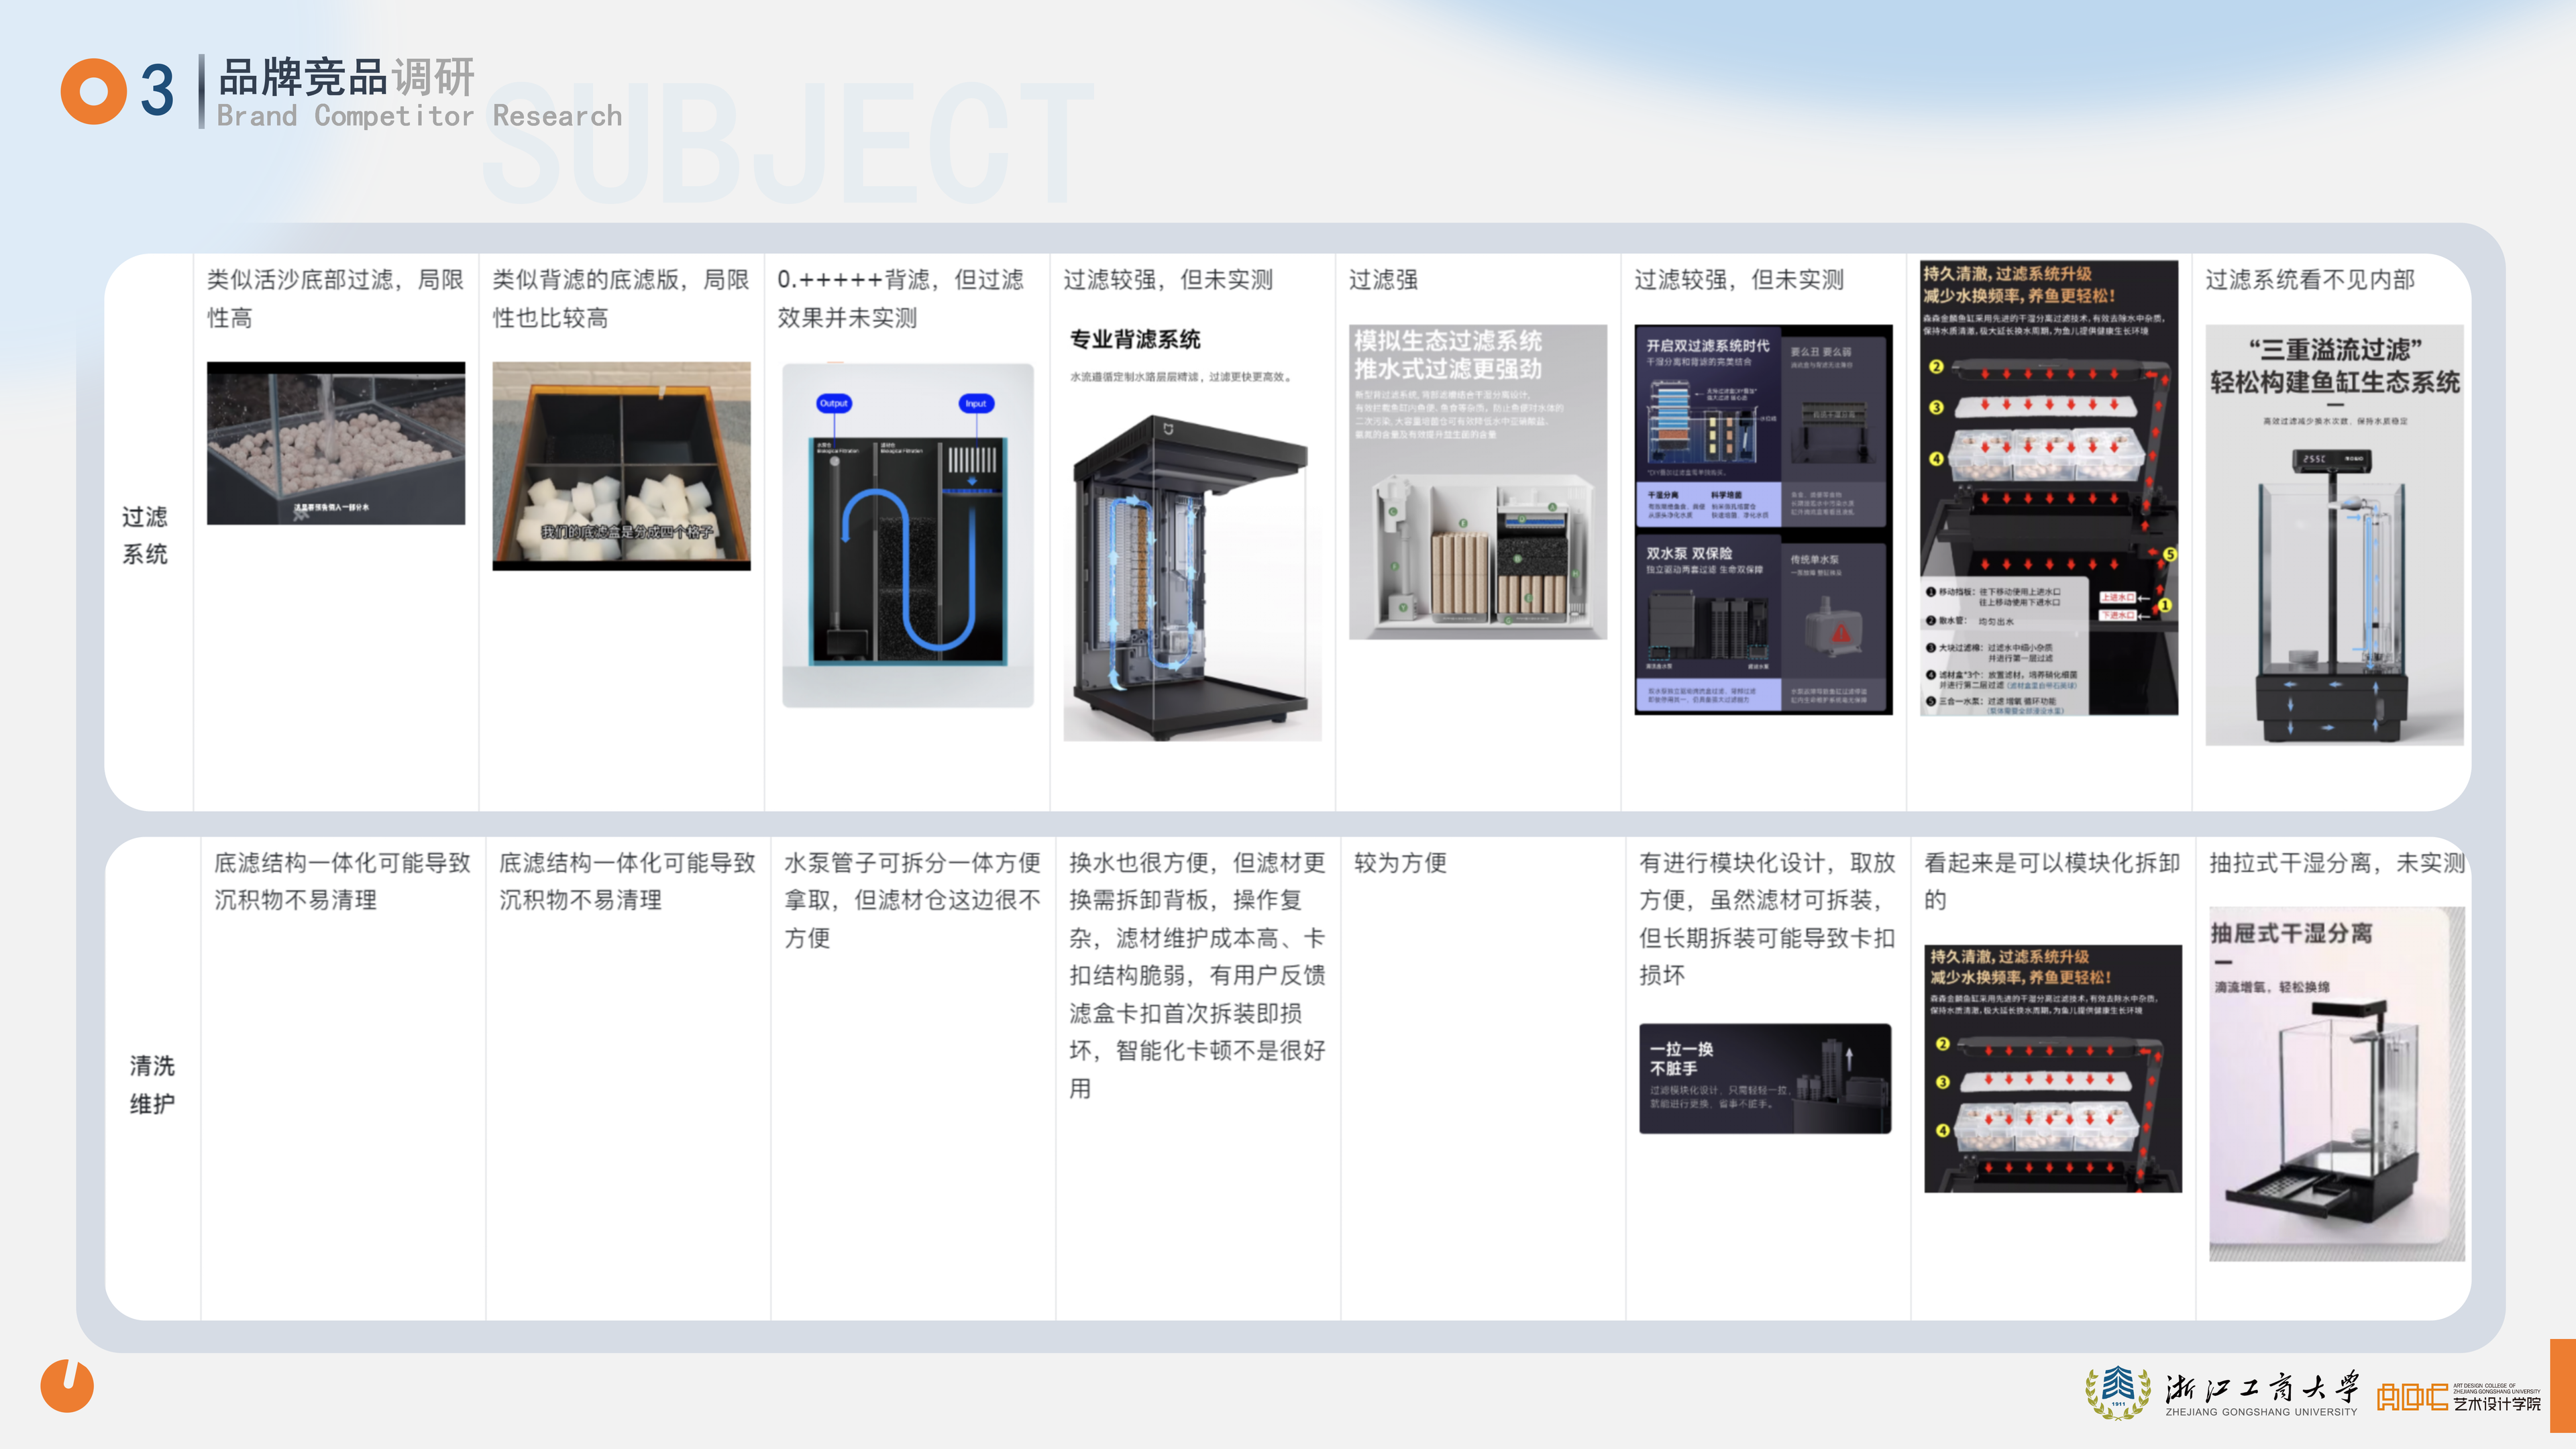This screenshot has width=2576, height=1449.
Task: Select text 换水也很方便，但滤材更换需拆卸背板
Action: pyautogui.click(x=1197, y=881)
